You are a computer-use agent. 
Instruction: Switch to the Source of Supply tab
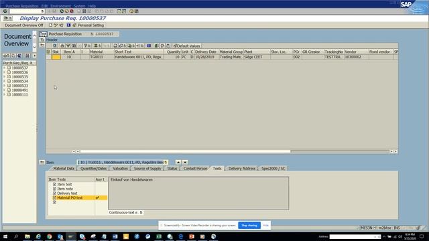147,169
